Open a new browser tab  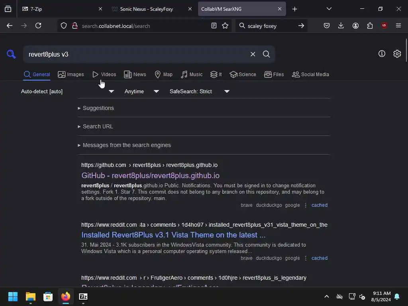(294, 9)
